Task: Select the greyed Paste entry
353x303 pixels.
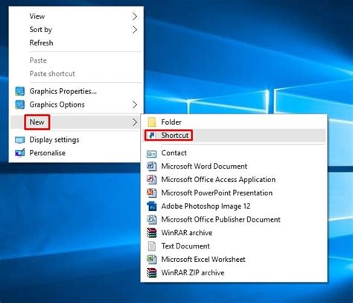Action: (76, 60)
